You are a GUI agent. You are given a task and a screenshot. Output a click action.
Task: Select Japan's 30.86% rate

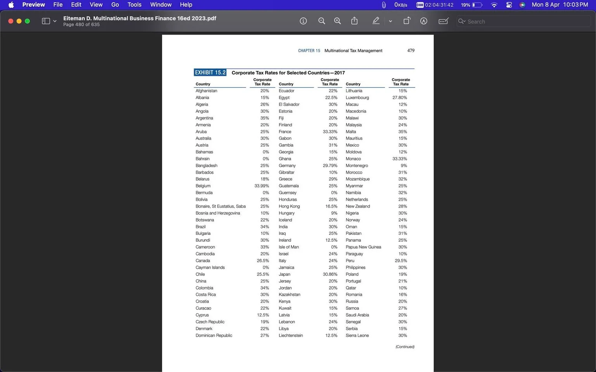click(330, 274)
